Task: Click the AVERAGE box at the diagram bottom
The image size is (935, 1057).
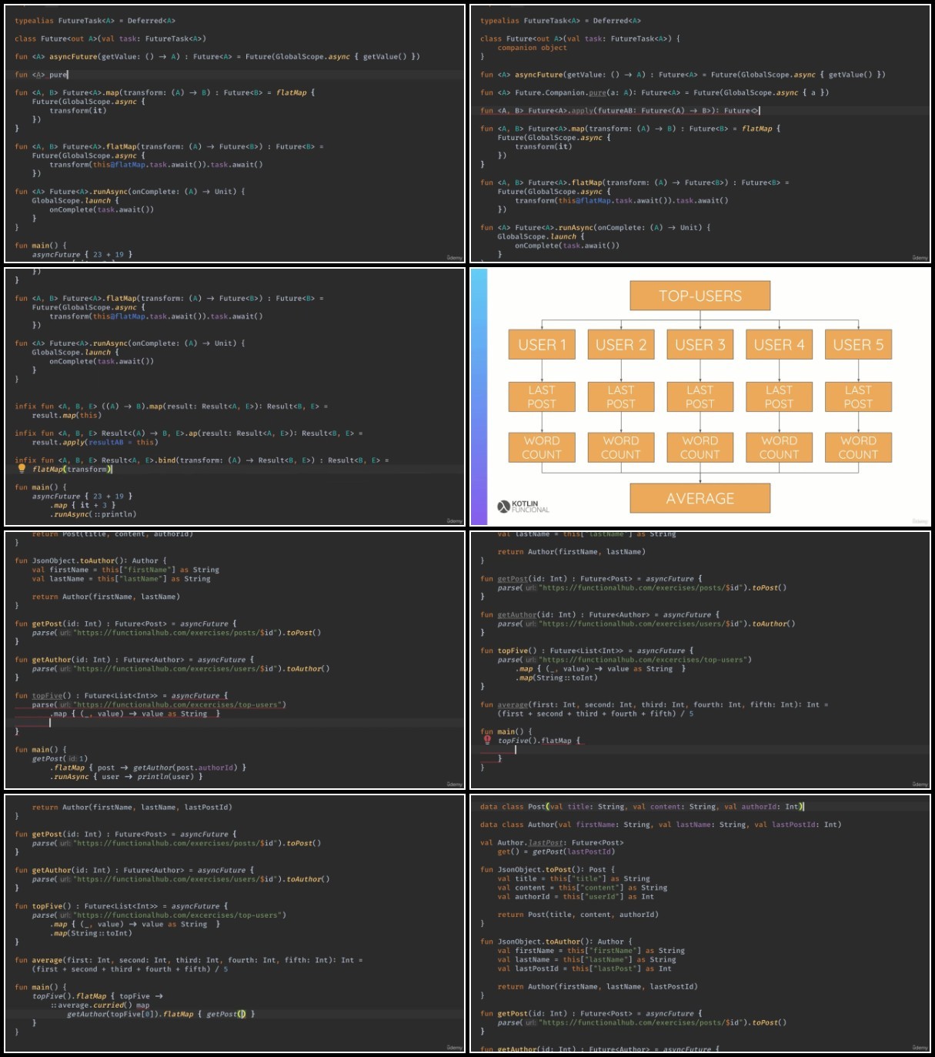Action: tap(700, 498)
